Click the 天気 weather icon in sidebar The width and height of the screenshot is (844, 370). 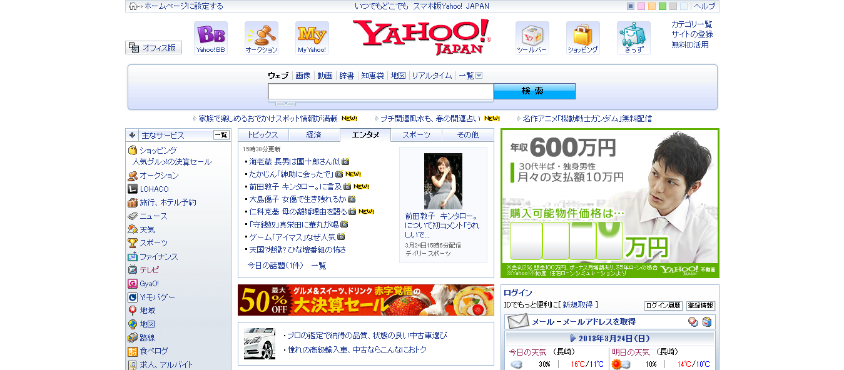tap(133, 230)
